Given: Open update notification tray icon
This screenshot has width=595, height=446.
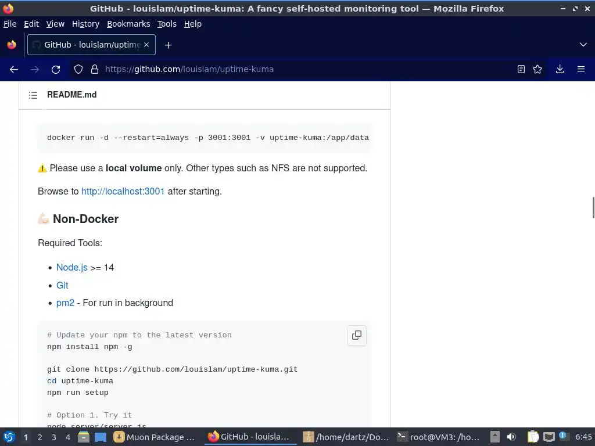Looking at the screenshot, I should click(562, 436).
